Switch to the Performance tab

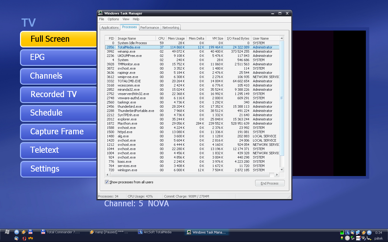click(x=150, y=28)
